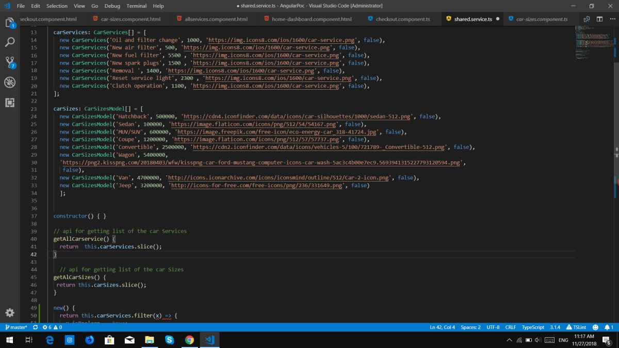Open the Edit menu
This screenshot has width=619, height=348.
tap(36, 6)
